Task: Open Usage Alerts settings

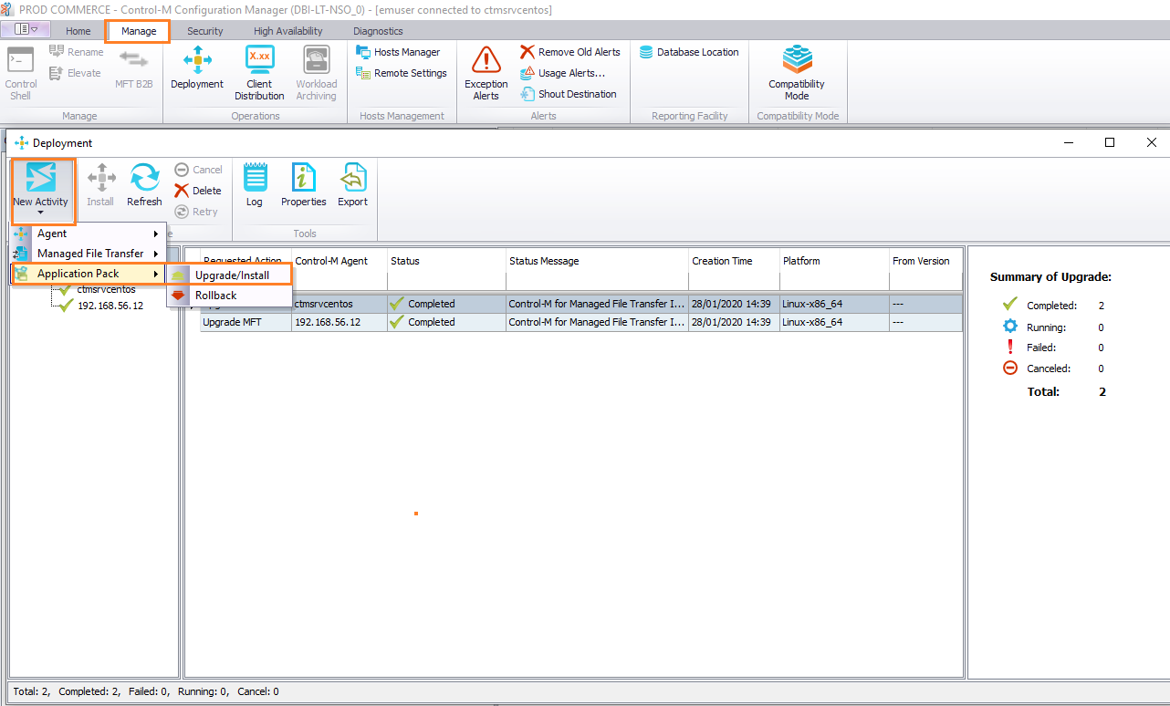Action: tap(563, 73)
